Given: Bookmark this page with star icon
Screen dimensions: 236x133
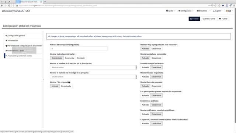Looking at the screenshot, I should tap(215, 6).
